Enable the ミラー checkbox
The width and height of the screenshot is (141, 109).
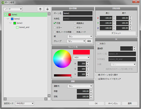pos(55,28)
